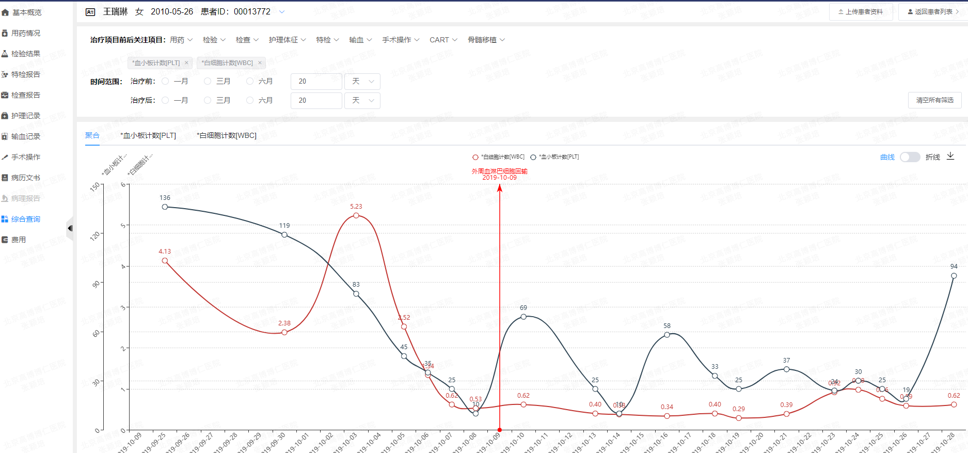Image resolution: width=968 pixels, height=453 pixels.
Task: Open the 输血记录 sidebar icon
Action: tap(5, 136)
